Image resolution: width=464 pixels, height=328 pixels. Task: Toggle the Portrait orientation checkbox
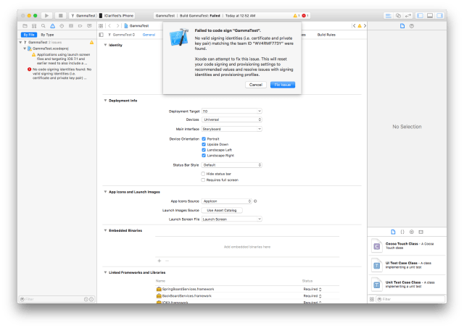[204, 139]
